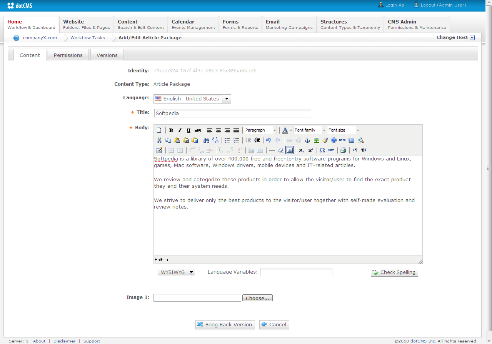The width and height of the screenshot is (492, 344).
Task: Open the Email main menu
Action: click(289, 24)
